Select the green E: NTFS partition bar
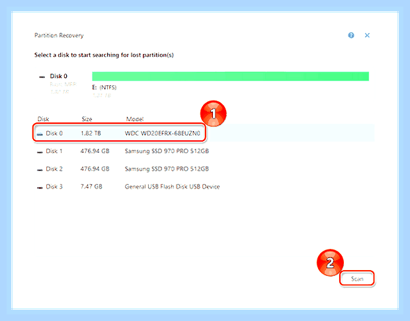The height and width of the screenshot is (321, 410). (x=230, y=76)
